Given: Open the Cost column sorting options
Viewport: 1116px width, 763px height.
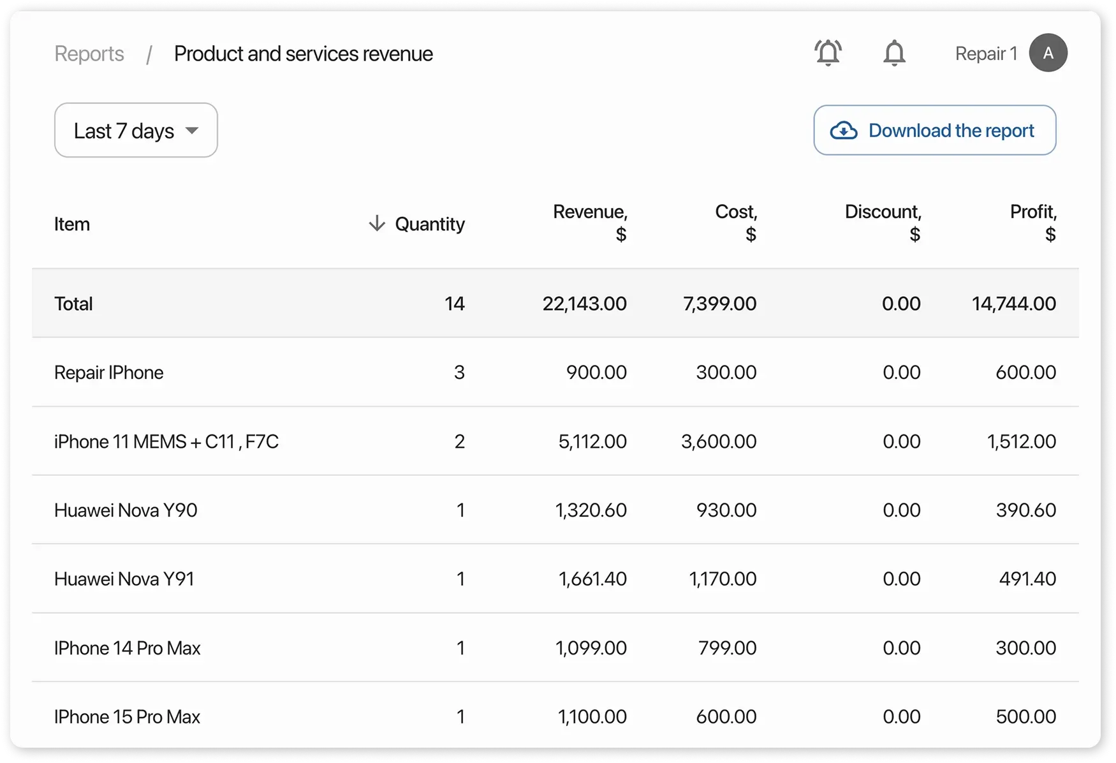Looking at the screenshot, I should (735, 222).
